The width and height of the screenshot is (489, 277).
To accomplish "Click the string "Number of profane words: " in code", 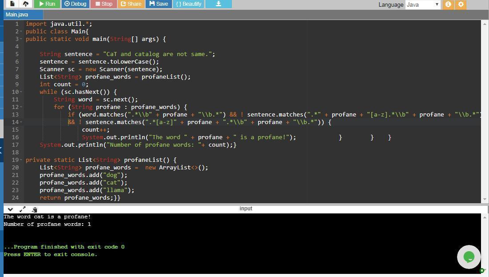I will pos(154,145).
